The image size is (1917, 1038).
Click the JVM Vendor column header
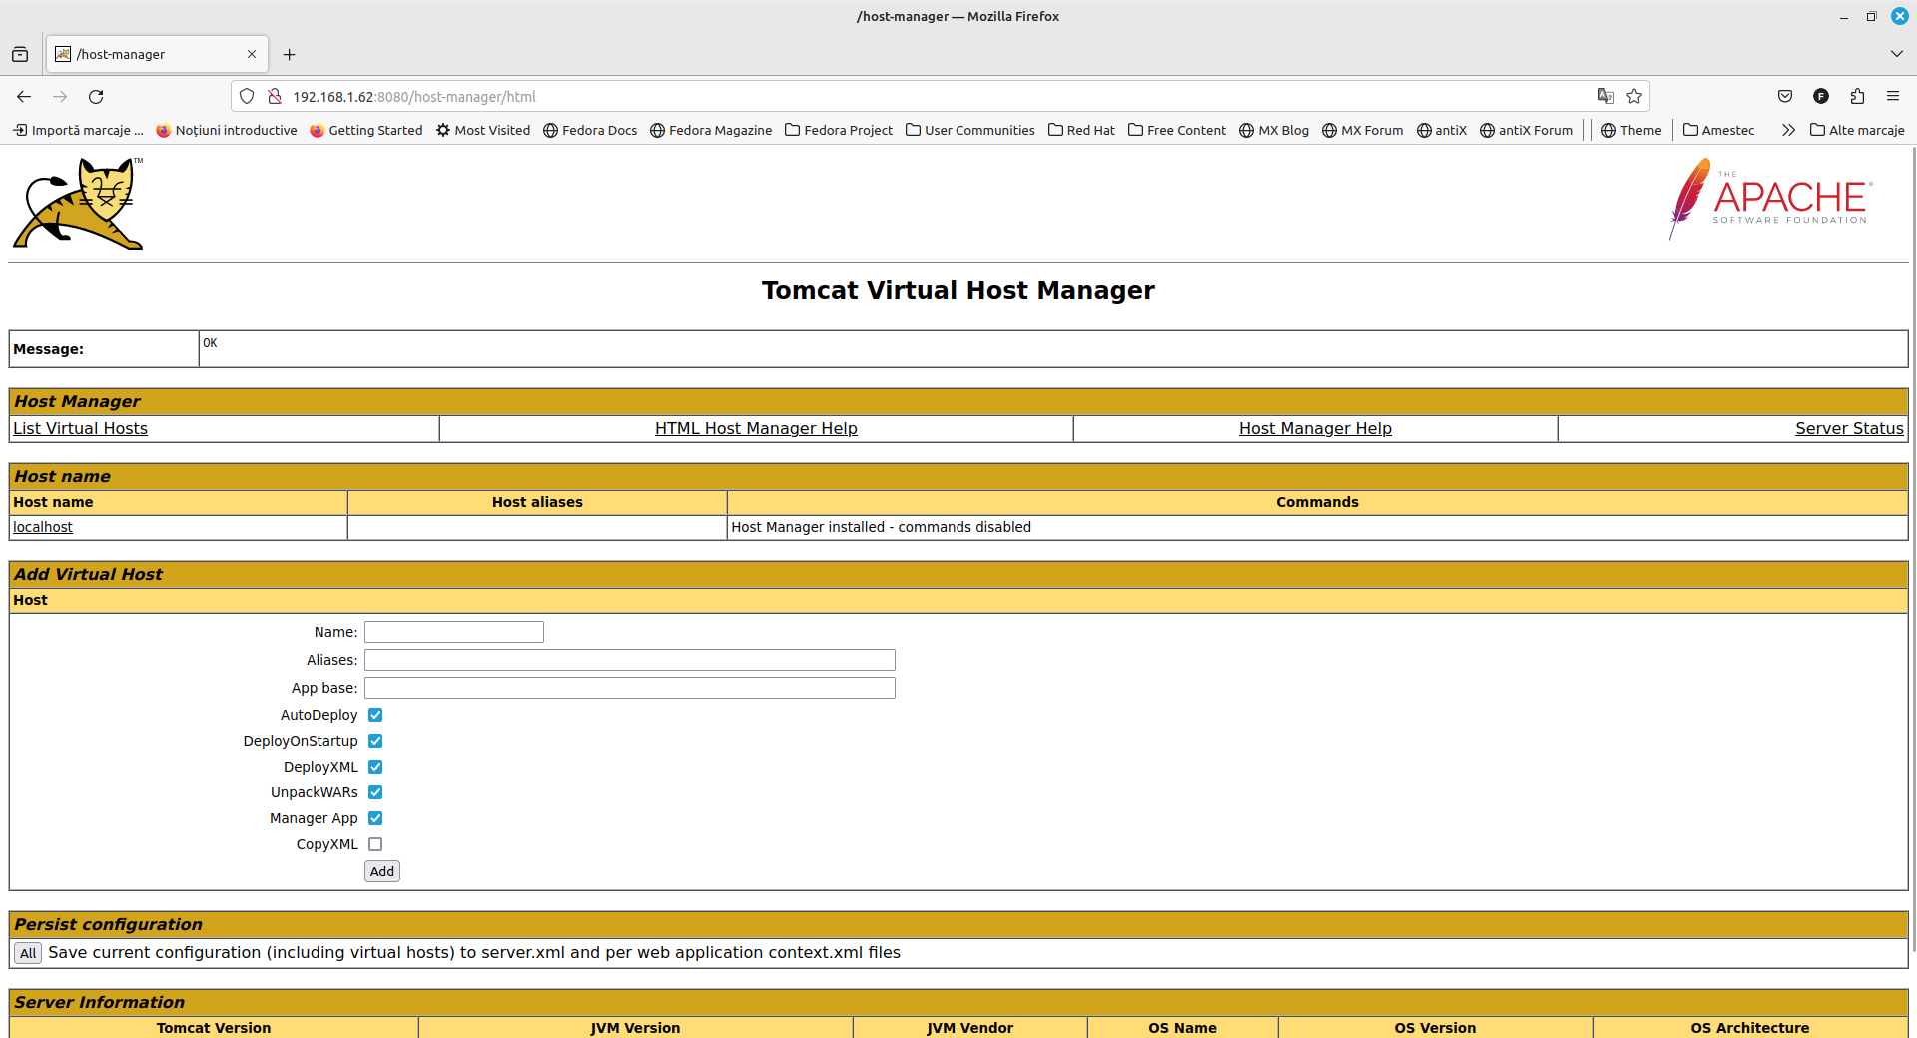(x=969, y=1028)
